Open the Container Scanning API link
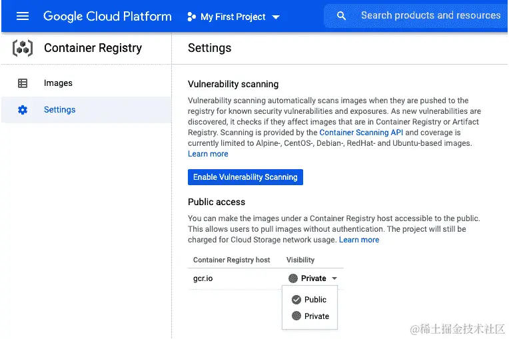The width and height of the screenshot is (509, 339). click(x=361, y=133)
